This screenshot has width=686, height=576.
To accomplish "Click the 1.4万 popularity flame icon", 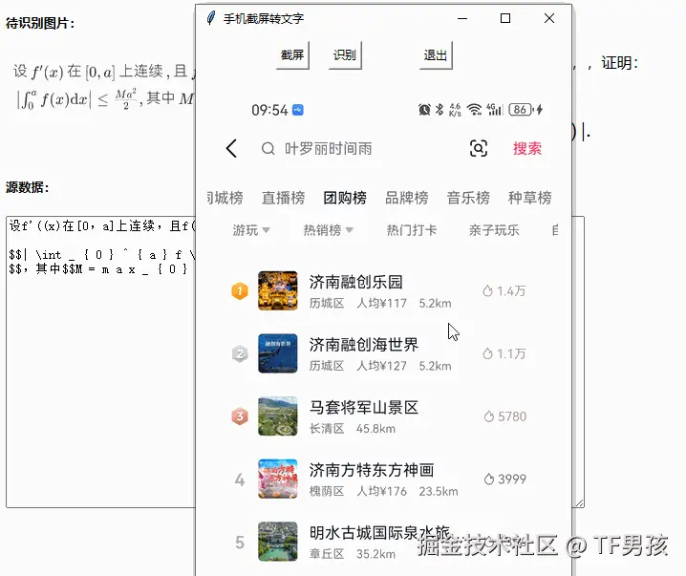I will (x=487, y=290).
